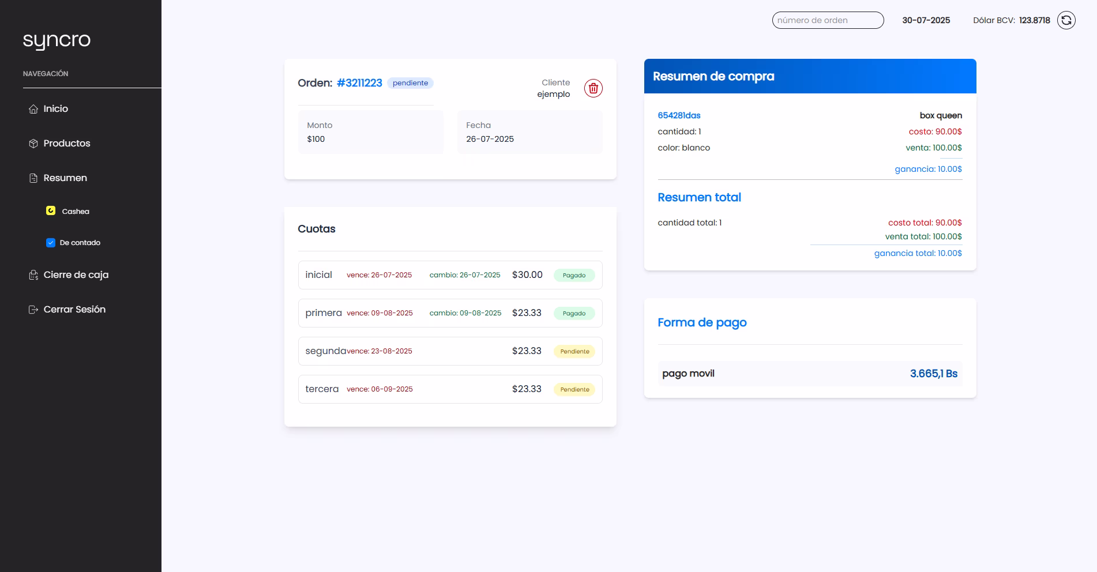Click the 3.665,1 Bs amount
This screenshot has width=1097, height=572.
(934, 374)
